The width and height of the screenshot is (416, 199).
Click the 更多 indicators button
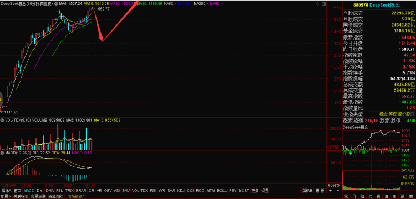click(255, 191)
